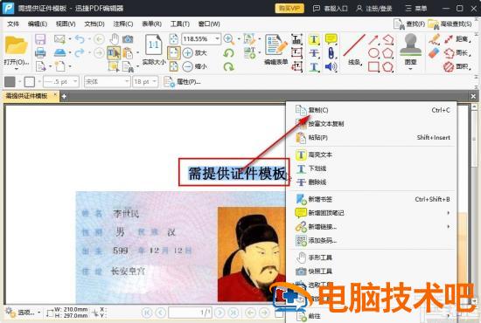Select the 线条 line drawing tool
481x323 pixels.
coord(354,50)
